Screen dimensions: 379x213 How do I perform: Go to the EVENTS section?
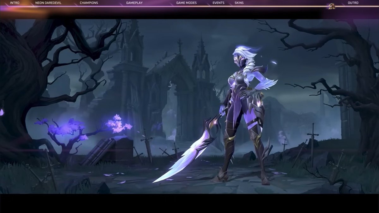[219, 3]
